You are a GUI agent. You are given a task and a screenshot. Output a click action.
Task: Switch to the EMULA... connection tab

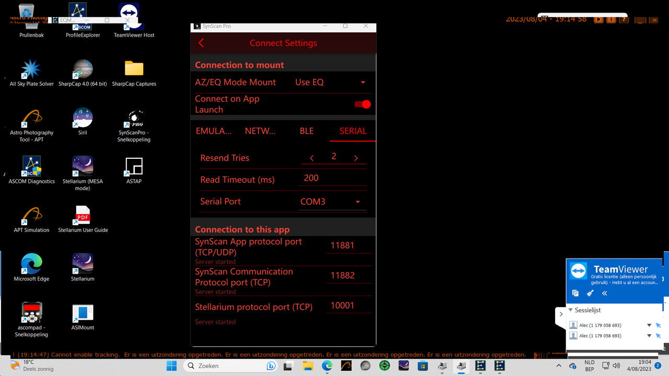tap(213, 131)
